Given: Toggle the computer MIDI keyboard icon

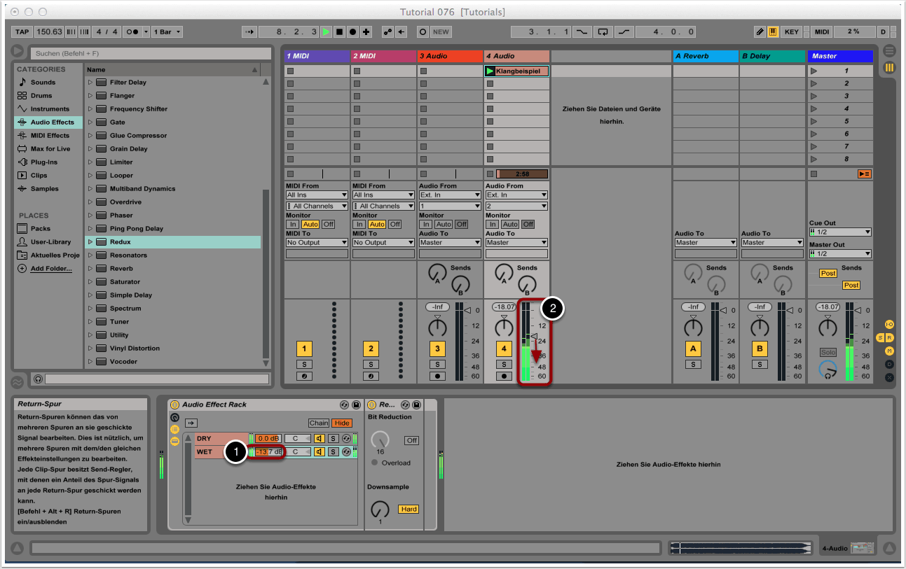Looking at the screenshot, I should [x=773, y=32].
